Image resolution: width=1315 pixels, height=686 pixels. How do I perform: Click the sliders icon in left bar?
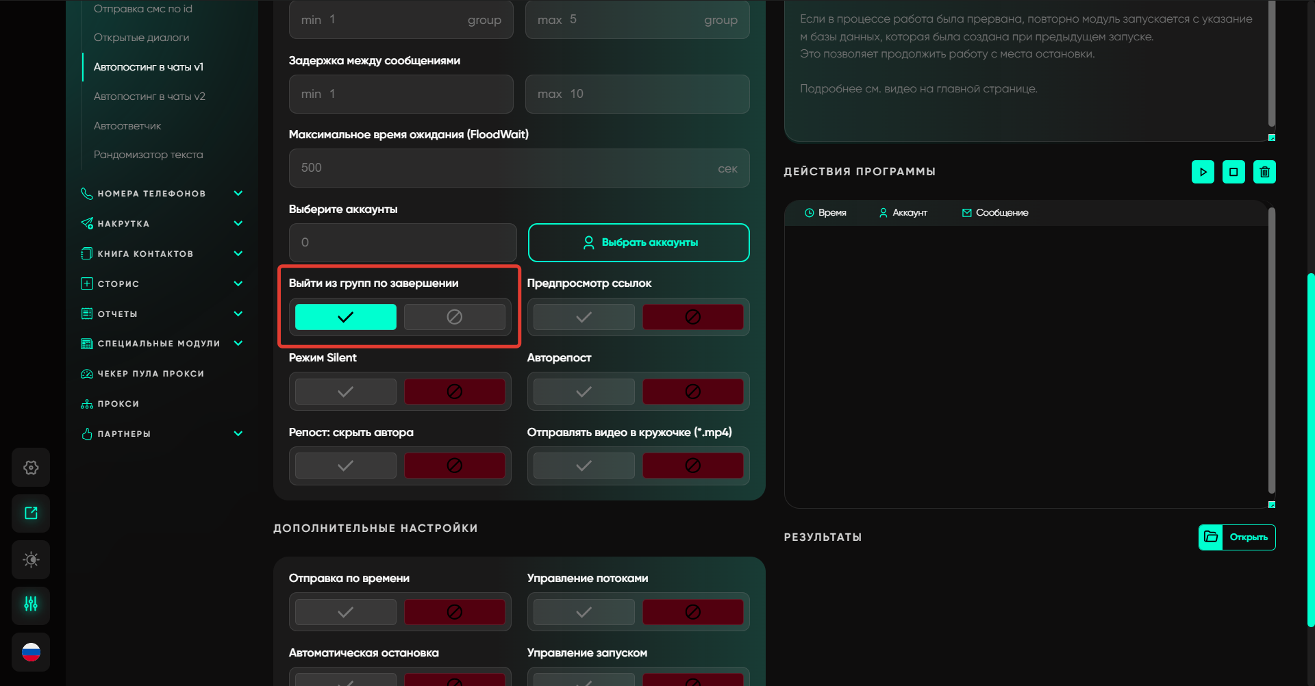[31, 605]
